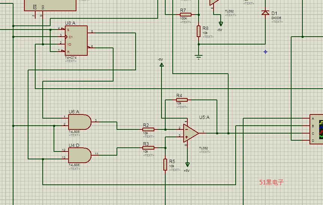This screenshot has width=323, height=205.
Task: Select the +5V power terminal arrow
Action: (187, 164)
